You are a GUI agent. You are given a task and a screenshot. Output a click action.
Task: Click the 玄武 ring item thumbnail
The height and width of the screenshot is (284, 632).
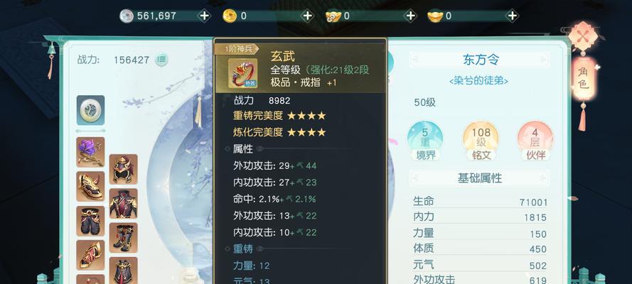pos(243,73)
